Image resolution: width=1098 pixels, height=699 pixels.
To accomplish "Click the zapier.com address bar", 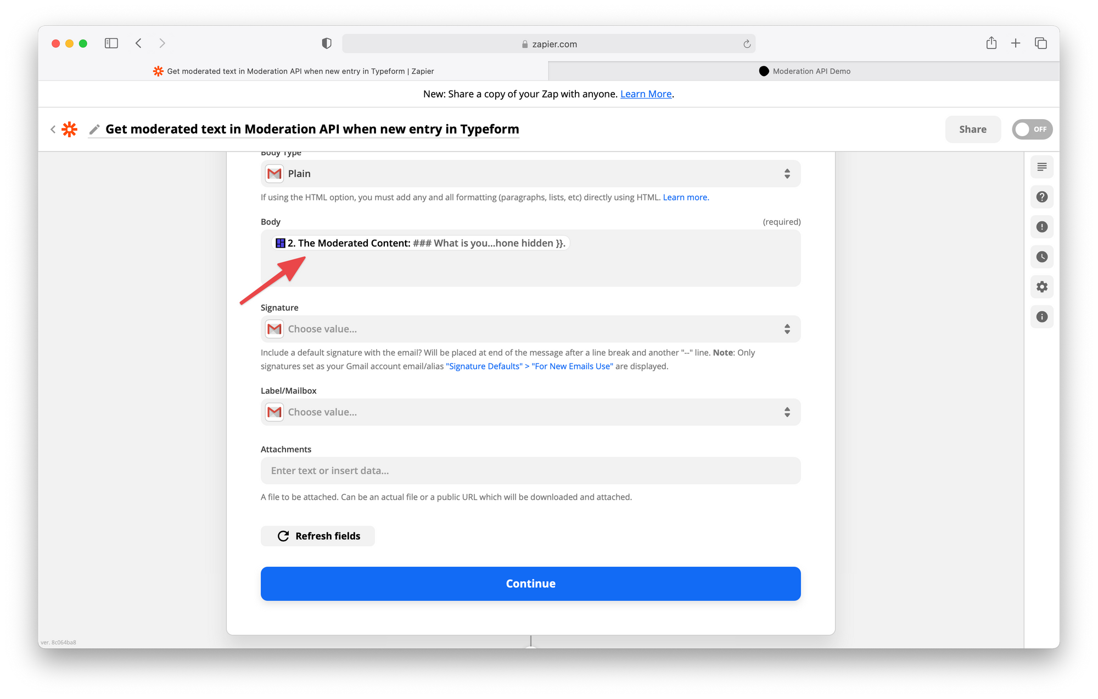I will tap(548, 44).
